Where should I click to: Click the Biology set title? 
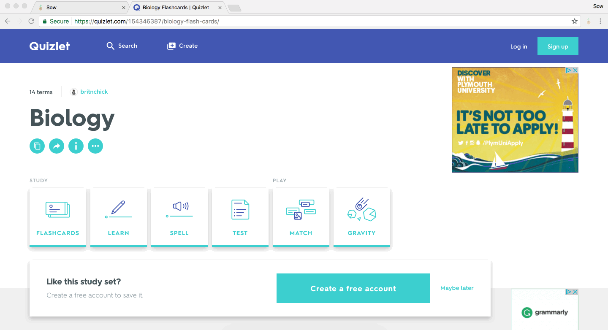(x=72, y=118)
